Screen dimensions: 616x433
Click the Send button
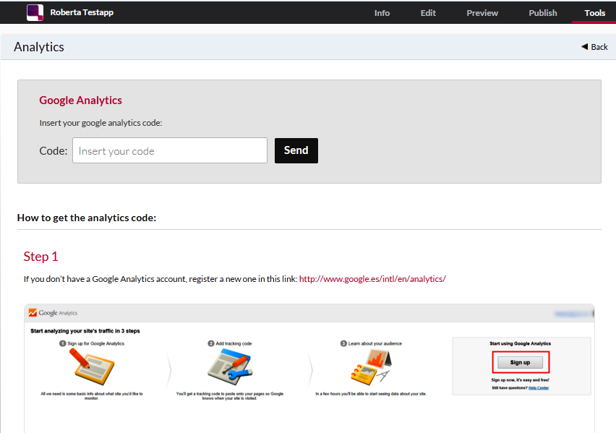coord(296,150)
